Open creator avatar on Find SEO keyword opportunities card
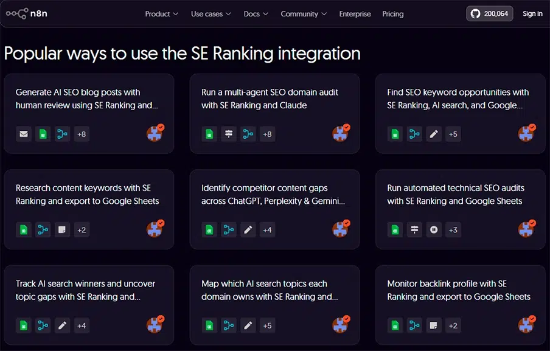This screenshot has width=550, height=351. (526, 133)
